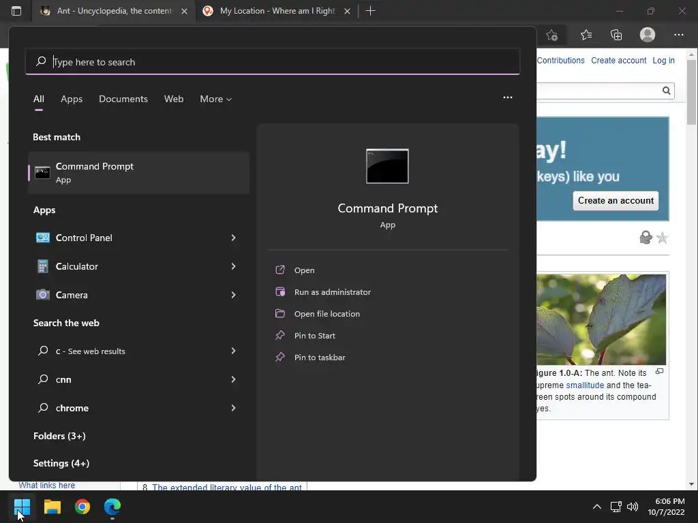Expand the cnn suggestion arrow
This screenshot has height=523, width=698.
click(233, 379)
